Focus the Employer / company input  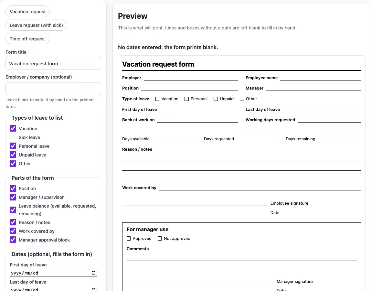[x=53, y=89]
